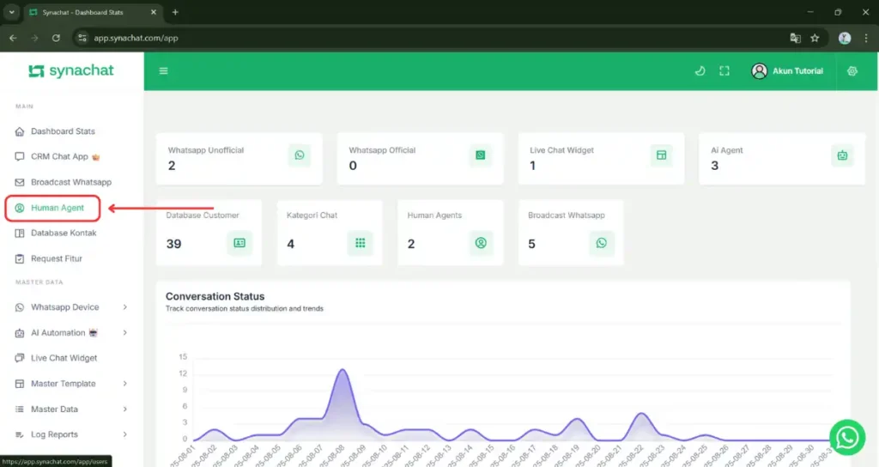Enter fullscreen mode via header icon
Screen dimensions: 879x467
(724, 70)
